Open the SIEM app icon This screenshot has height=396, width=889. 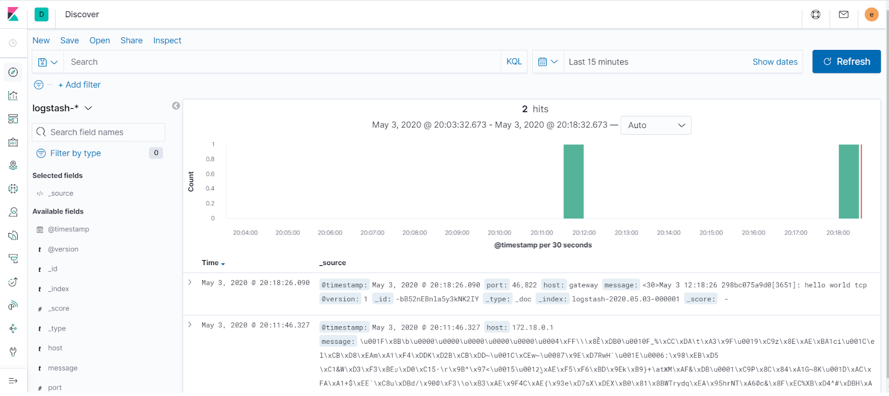point(13,306)
